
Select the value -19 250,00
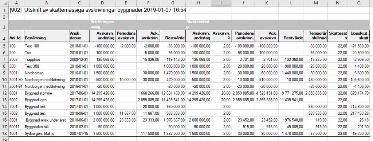[359, 133]
